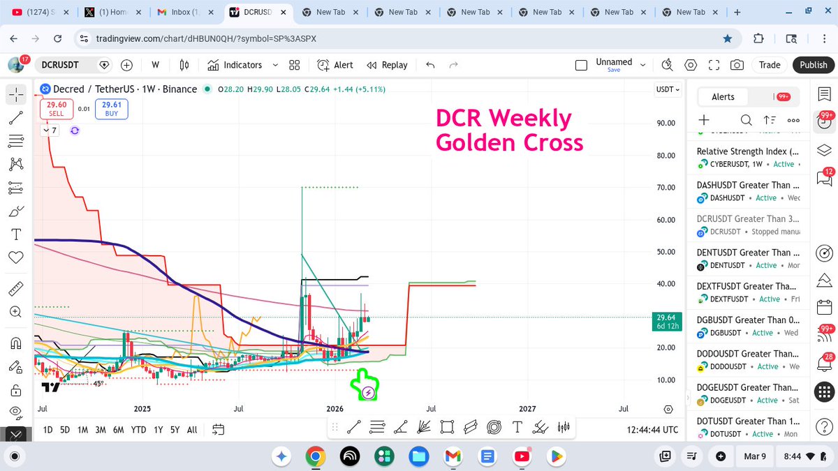
Task: Open chart settings hexagon icon
Action: point(691,65)
